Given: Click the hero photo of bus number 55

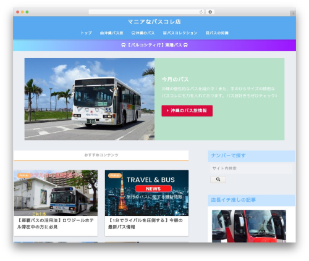Looking at the screenshot, I should (90, 99).
